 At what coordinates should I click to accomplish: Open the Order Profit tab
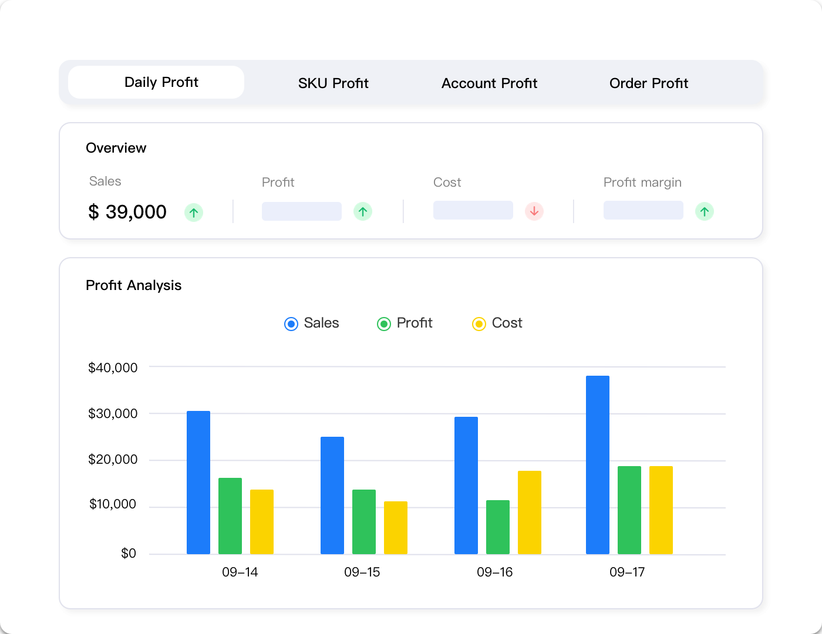(648, 83)
